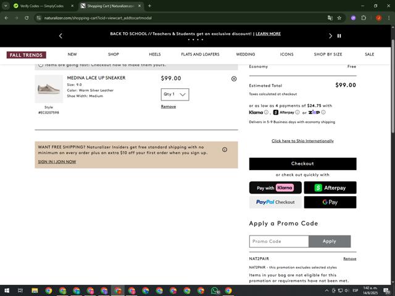Click the ESP input language indicator
395x296 pixels.
355,290
